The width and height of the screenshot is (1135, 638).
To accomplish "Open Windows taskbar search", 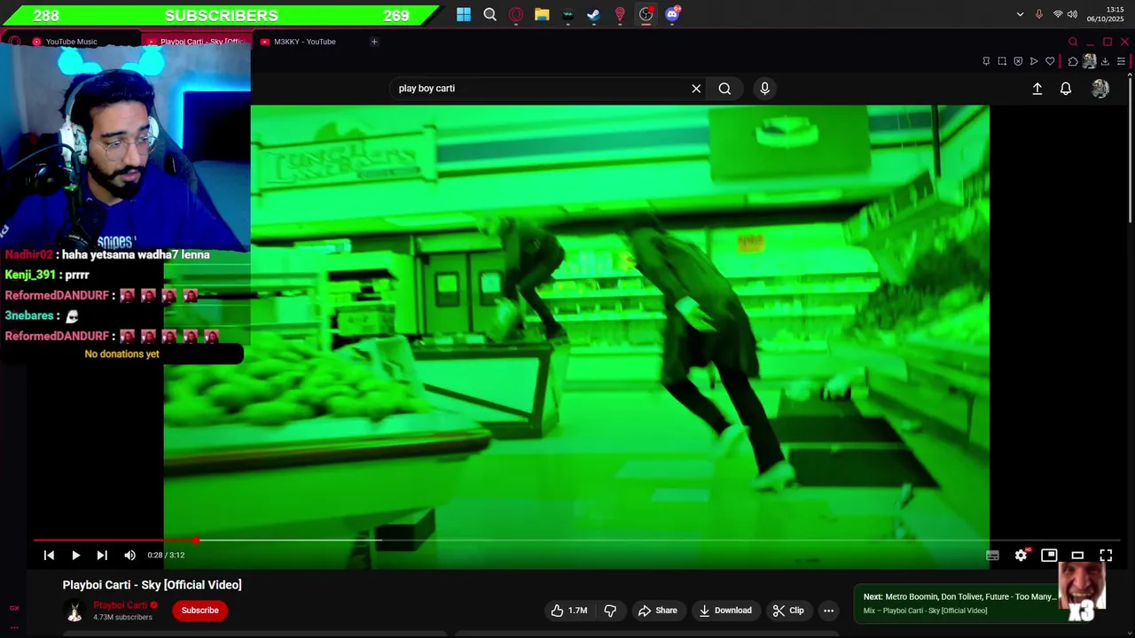I will (489, 14).
